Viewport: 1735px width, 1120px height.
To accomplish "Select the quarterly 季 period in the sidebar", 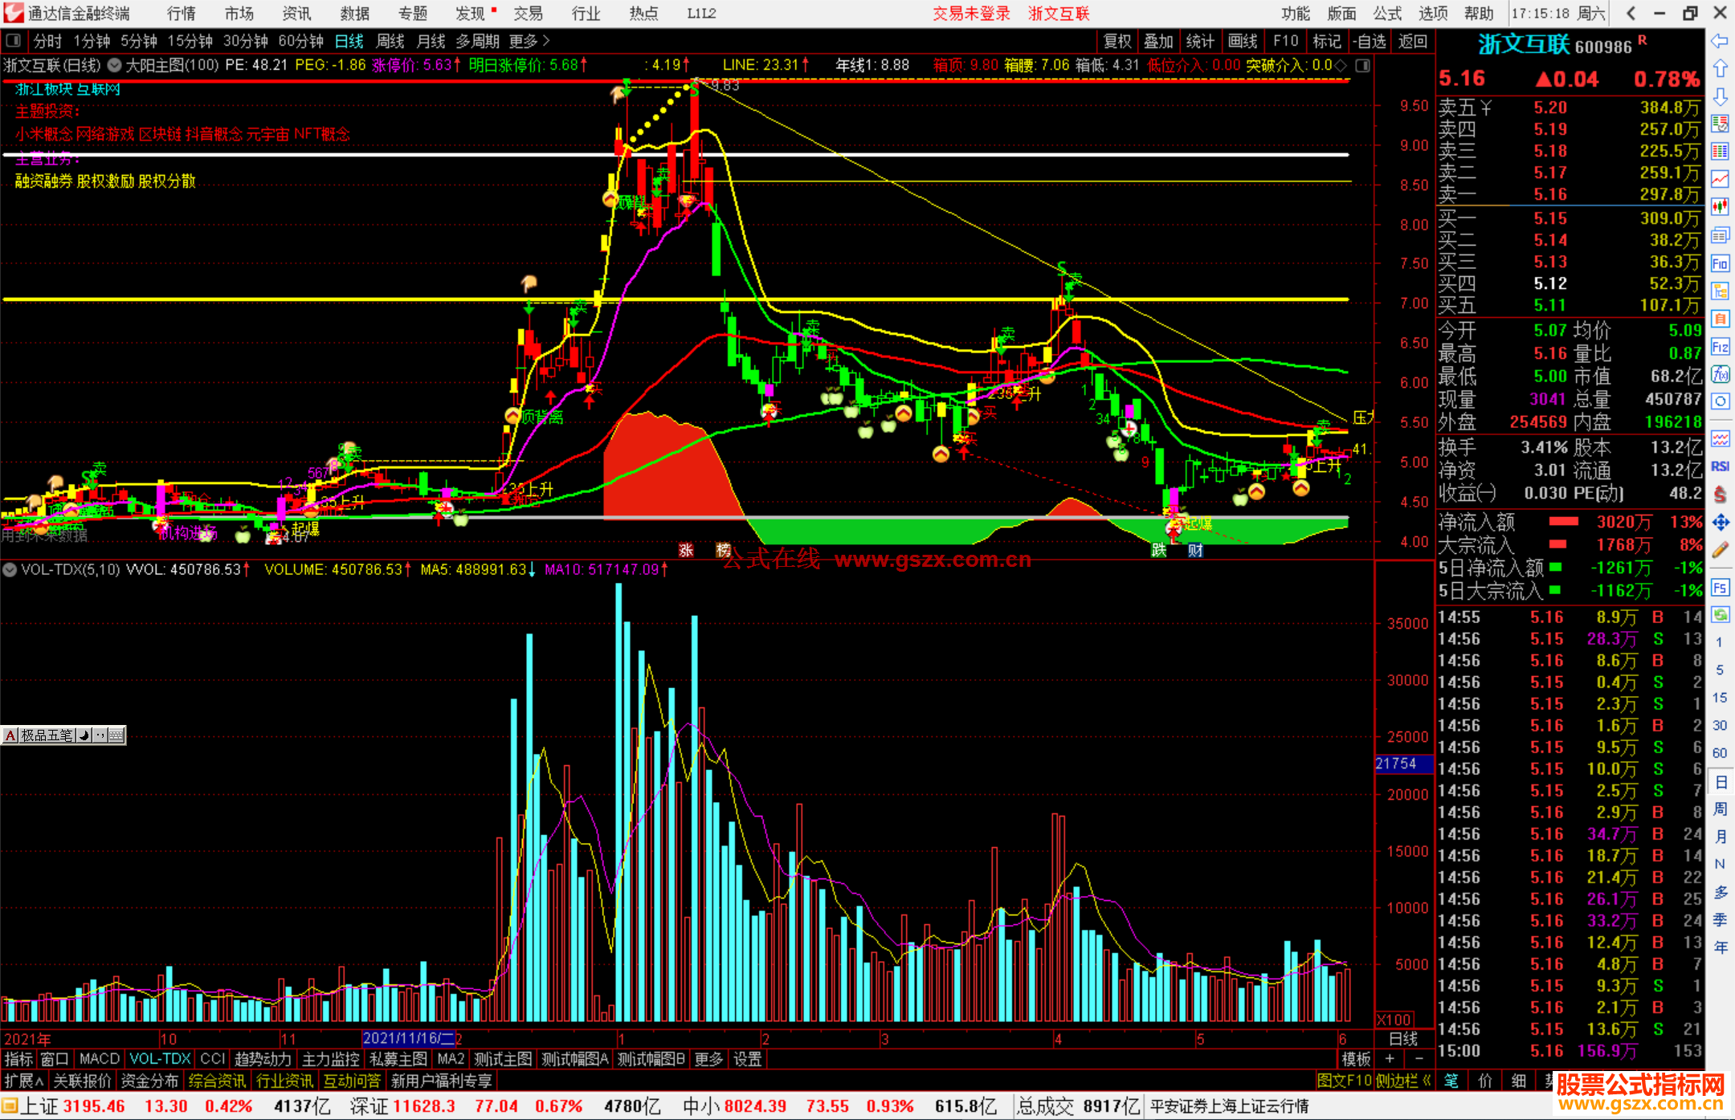I will (1720, 919).
